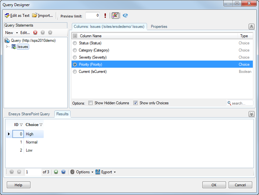Go to next record with green arrow
This screenshot has height=195, width=259.
coord(56,172)
